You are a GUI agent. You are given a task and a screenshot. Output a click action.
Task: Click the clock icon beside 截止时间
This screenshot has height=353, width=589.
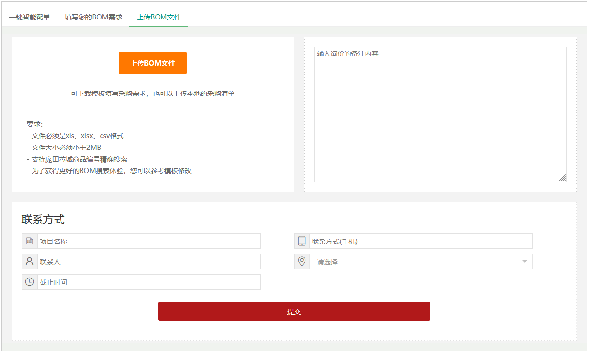[30, 282]
